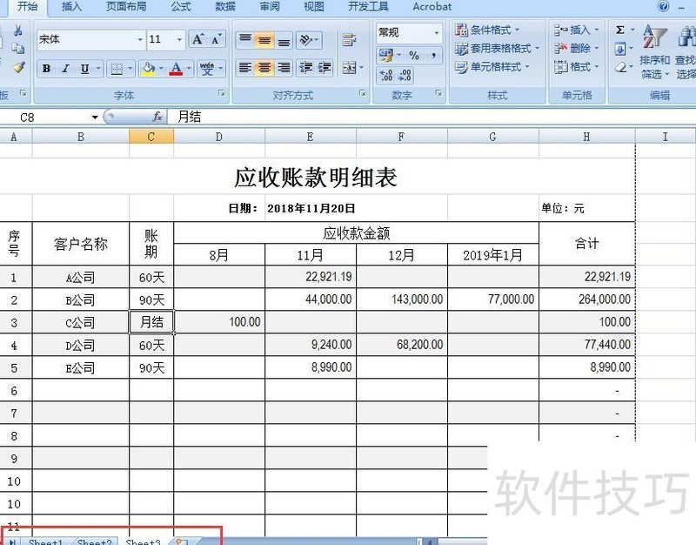This screenshot has height=545, width=696.
Task: Apply the AutoSum Σ function
Action: click(x=619, y=30)
